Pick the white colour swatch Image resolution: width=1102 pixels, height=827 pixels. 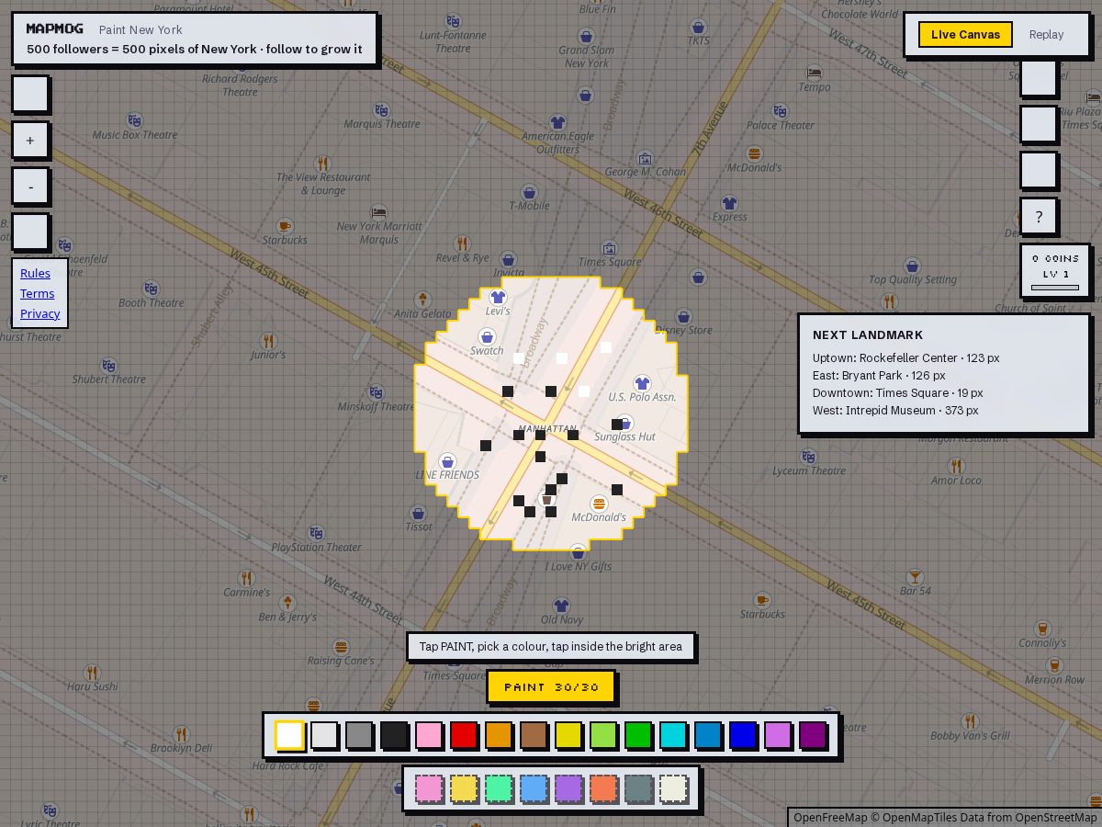point(289,735)
